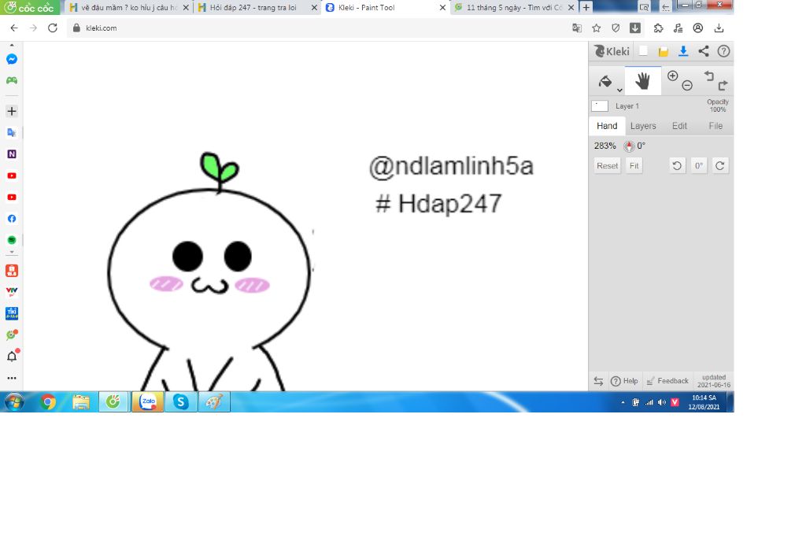Open the Feedback link
The width and height of the screenshot is (806, 551).
click(x=667, y=381)
